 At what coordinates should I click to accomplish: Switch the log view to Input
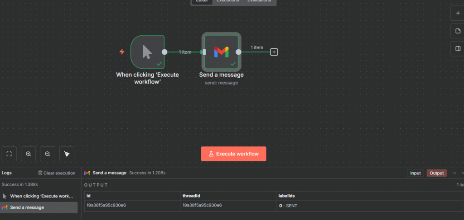click(x=416, y=173)
